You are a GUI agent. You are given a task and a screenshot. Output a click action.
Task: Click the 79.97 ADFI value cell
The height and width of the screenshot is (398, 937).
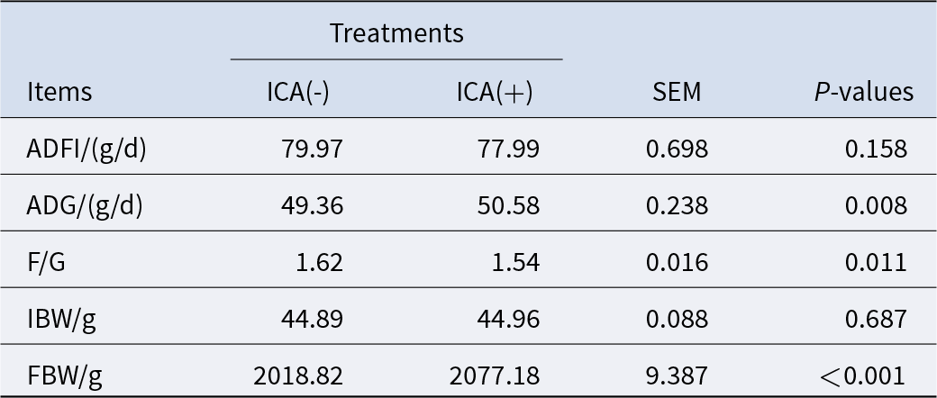pos(312,149)
